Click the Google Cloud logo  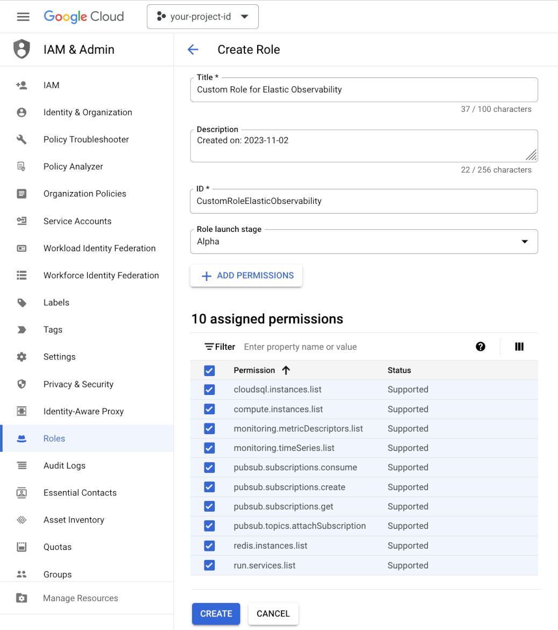tap(84, 17)
